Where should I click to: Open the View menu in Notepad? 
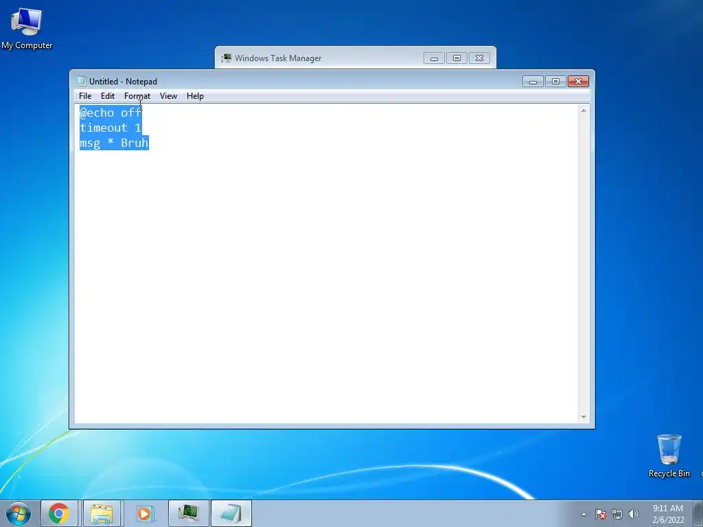169,96
